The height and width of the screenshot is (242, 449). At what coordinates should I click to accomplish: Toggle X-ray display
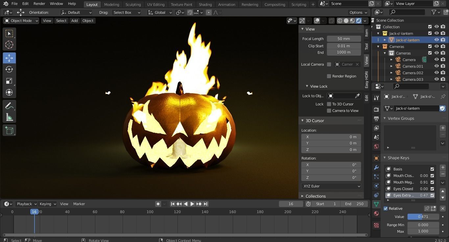(x=331, y=21)
